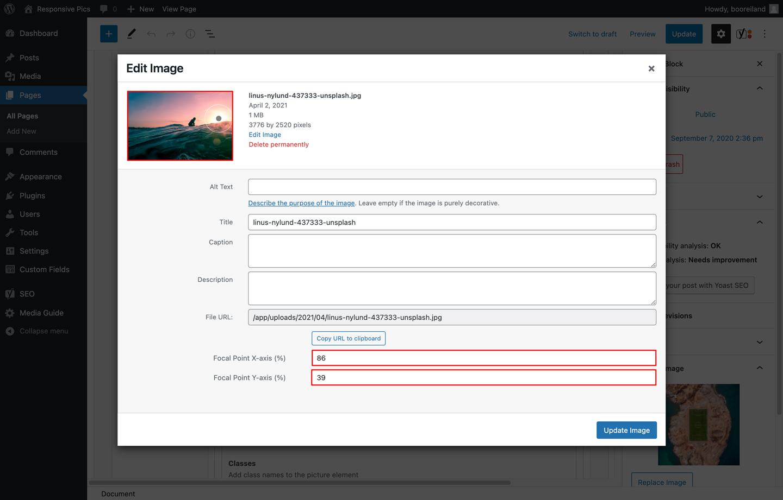Click Replace Image button
783x500 pixels.
662,482
